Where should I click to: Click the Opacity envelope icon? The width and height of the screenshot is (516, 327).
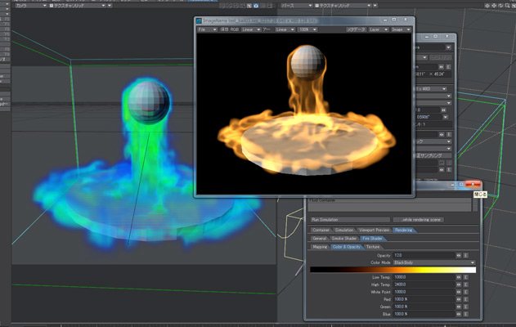click(460, 255)
